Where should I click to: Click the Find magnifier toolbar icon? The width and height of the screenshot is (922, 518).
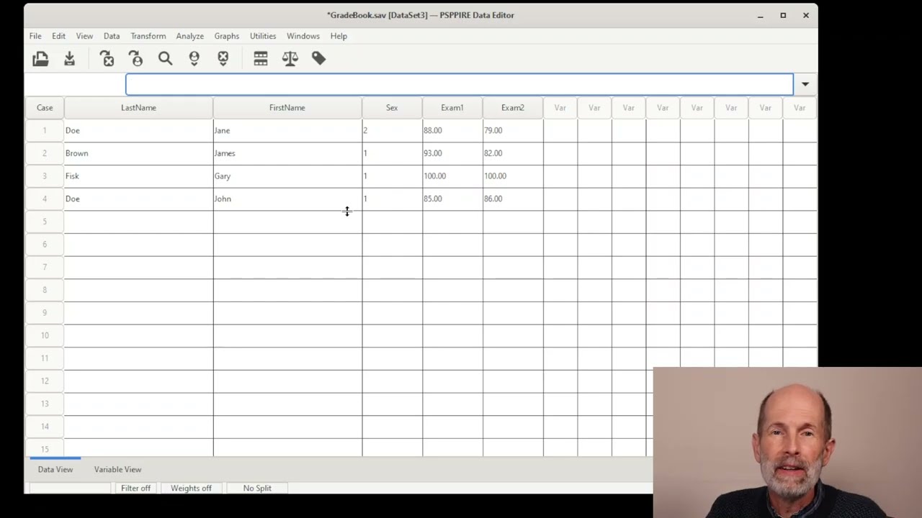tap(165, 59)
